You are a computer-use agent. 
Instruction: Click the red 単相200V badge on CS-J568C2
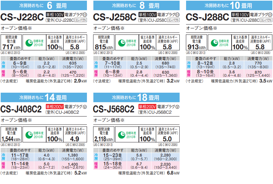[147, 107]
